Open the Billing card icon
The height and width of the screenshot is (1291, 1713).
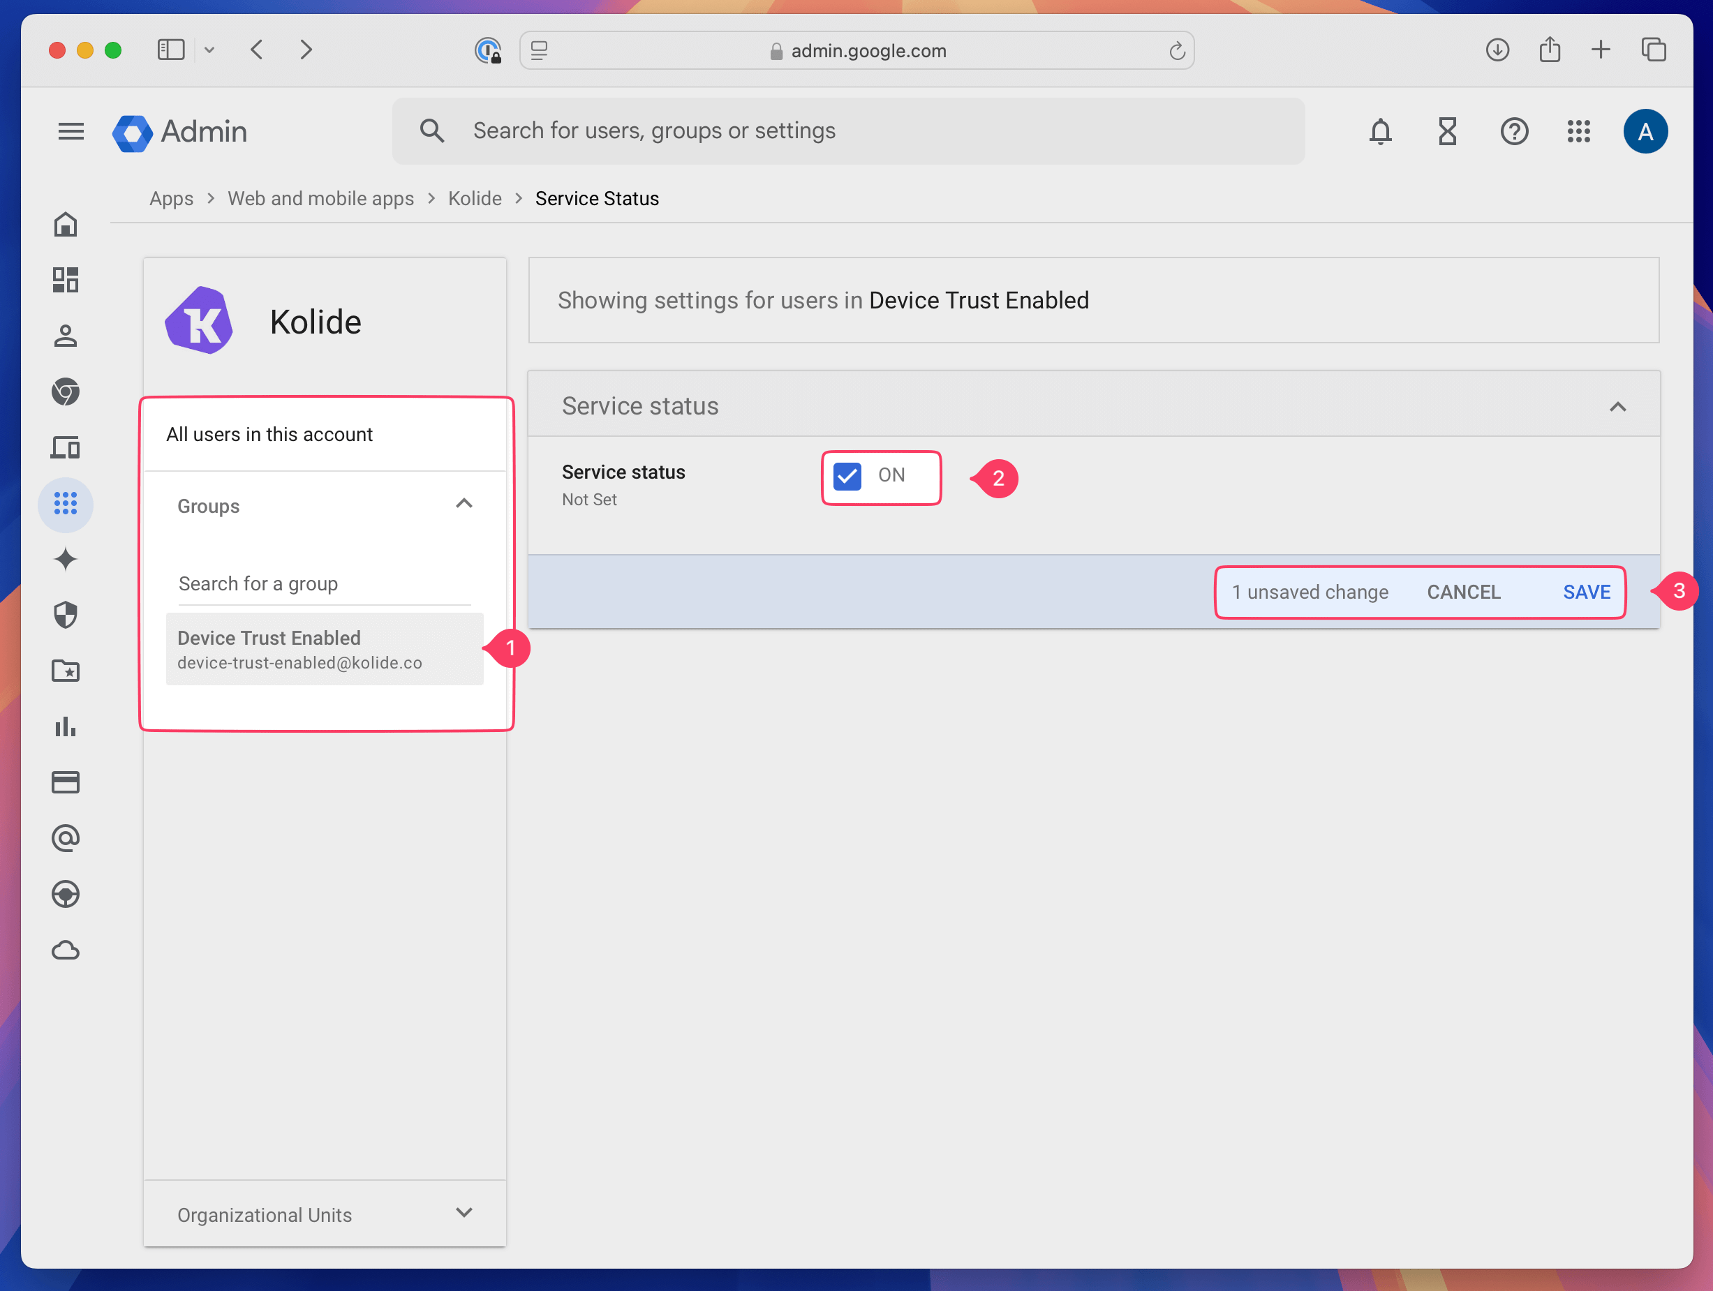66,782
